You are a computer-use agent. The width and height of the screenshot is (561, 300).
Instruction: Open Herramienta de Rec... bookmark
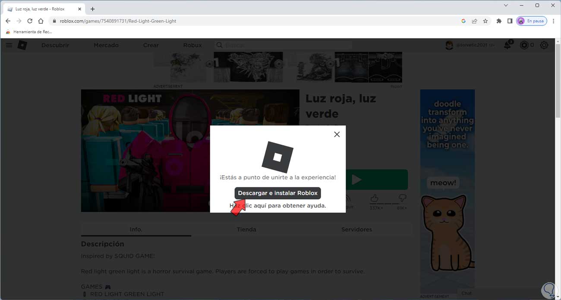29,32
